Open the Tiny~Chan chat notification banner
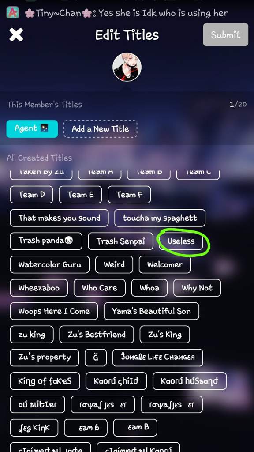Image resolution: width=254 pixels, height=452 pixels. click(127, 13)
